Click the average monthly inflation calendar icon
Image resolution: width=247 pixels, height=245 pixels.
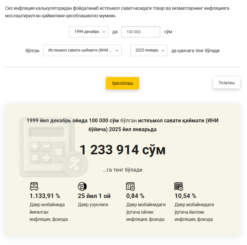(130, 186)
